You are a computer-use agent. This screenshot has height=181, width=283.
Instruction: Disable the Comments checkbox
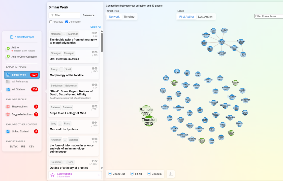point(67,22)
